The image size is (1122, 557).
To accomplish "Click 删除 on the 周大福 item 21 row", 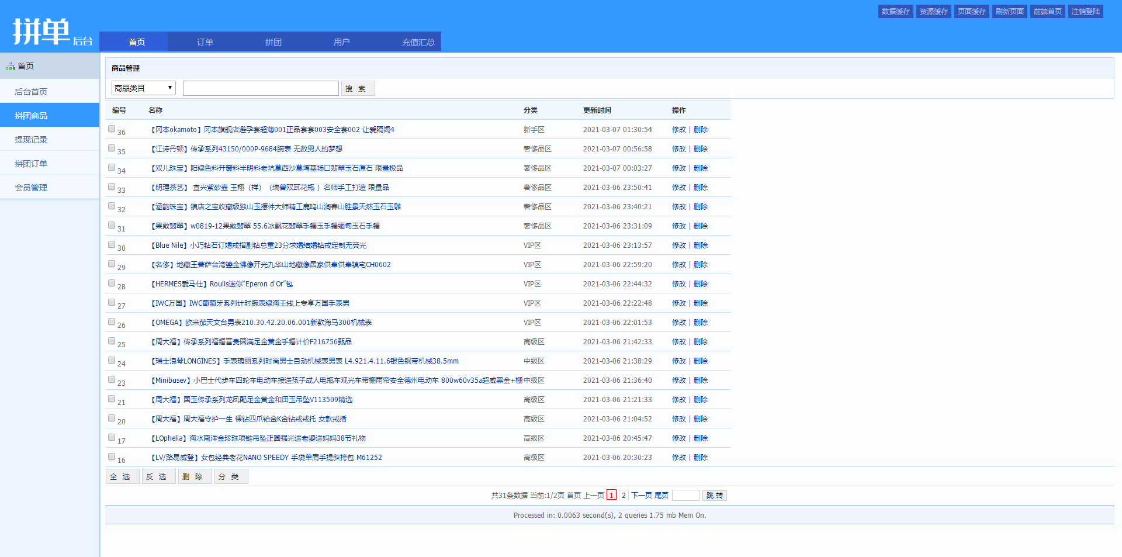I will (x=701, y=399).
